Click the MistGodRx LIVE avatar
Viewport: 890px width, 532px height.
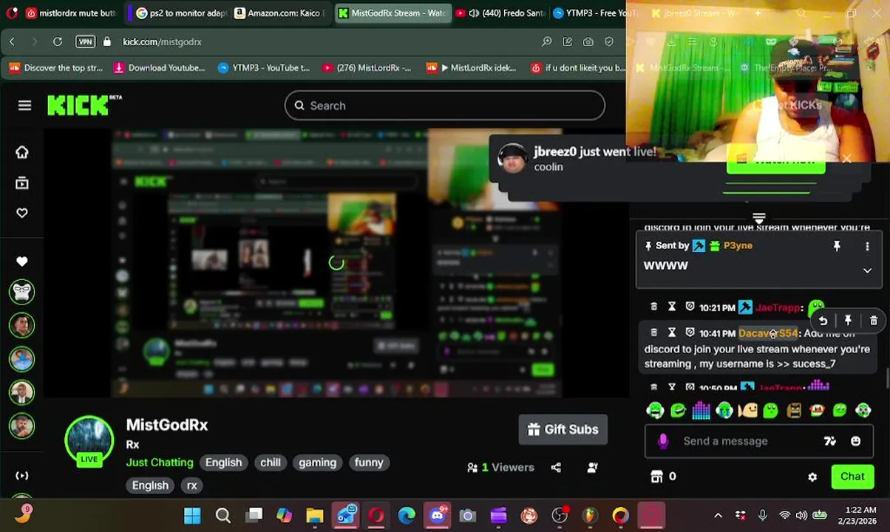[x=89, y=442]
